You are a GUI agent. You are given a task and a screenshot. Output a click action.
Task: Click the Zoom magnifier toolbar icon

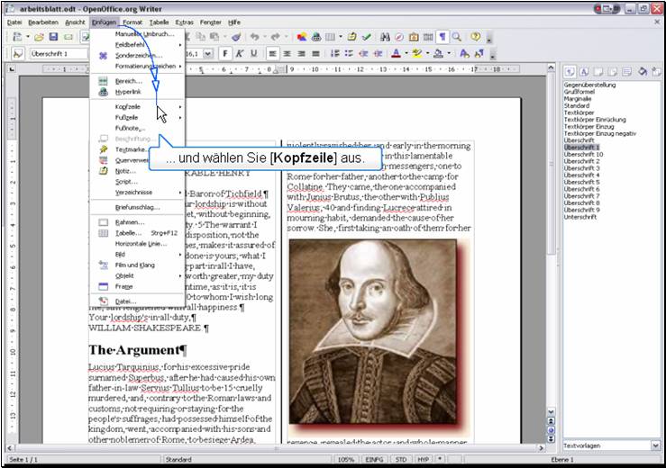pyautogui.click(x=457, y=37)
